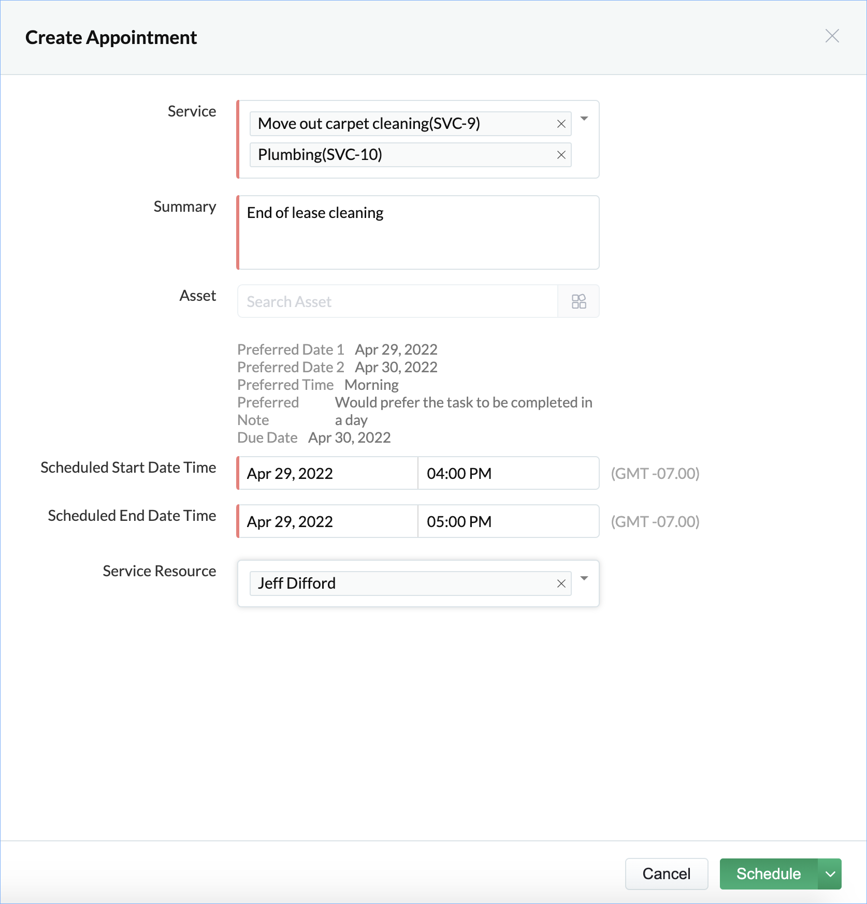Select the Jeff Difford resource tag
The width and height of the screenshot is (867, 904).
(x=297, y=584)
